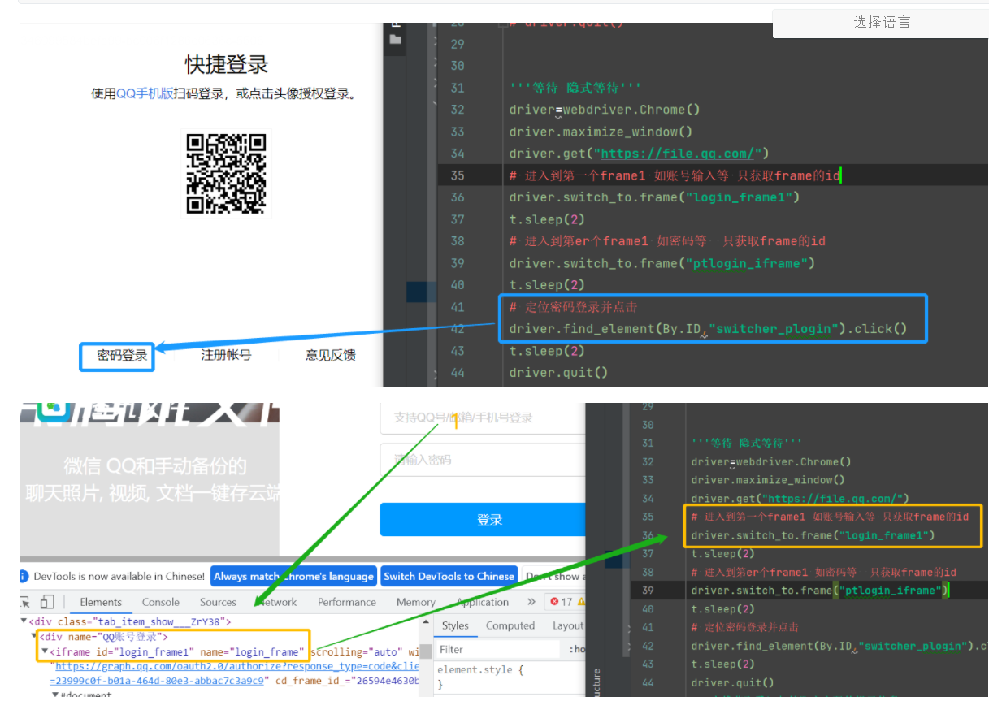Open the Console tab
Image resolution: width=989 pixels, height=701 pixels.
pos(161,602)
